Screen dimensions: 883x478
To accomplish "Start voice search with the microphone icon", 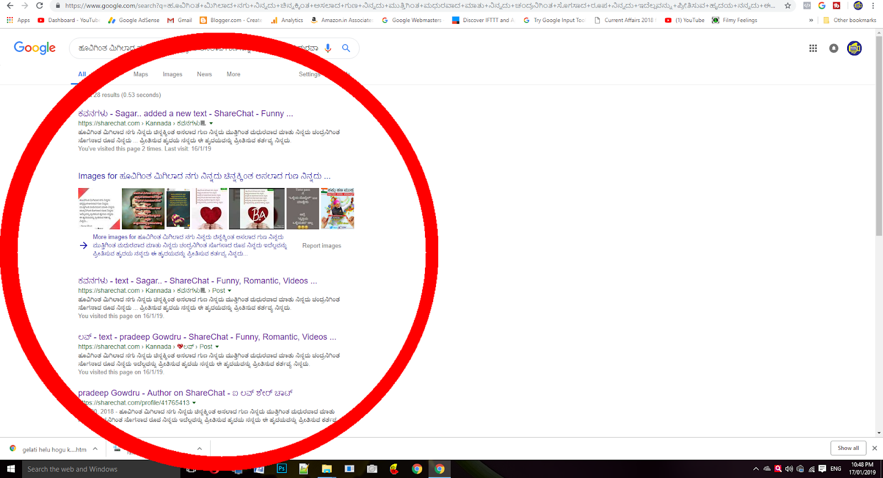I will [328, 48].
